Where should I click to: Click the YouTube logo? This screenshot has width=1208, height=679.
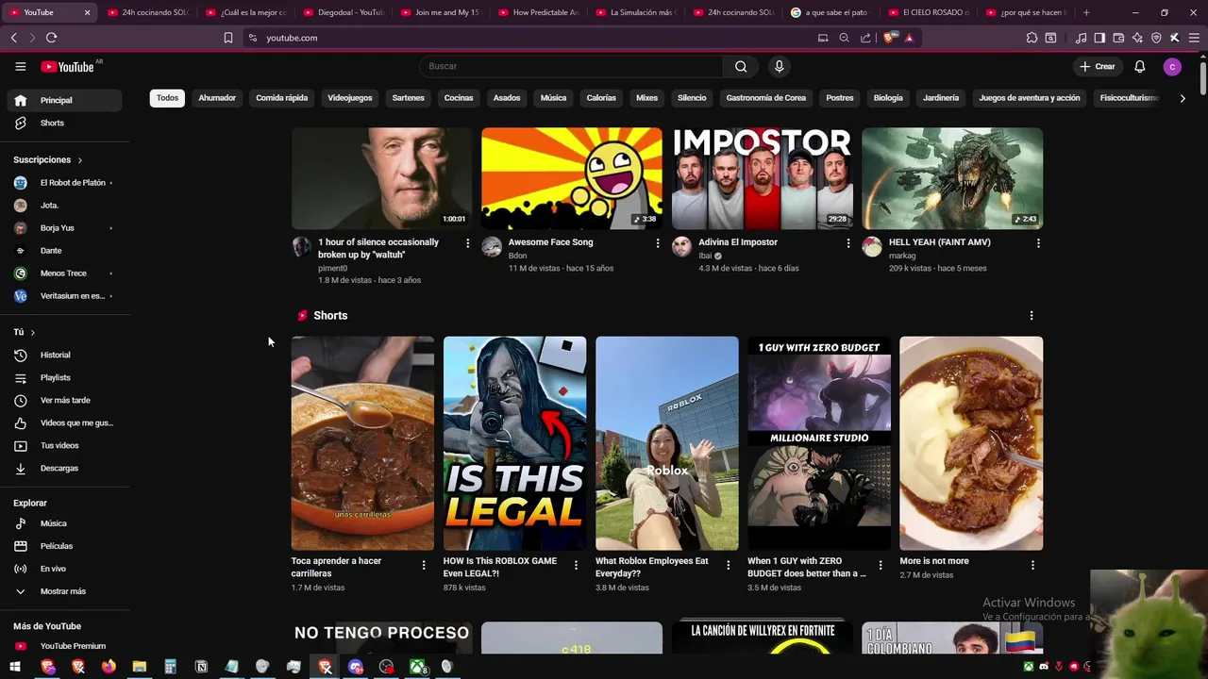click(x=68, y=66)
